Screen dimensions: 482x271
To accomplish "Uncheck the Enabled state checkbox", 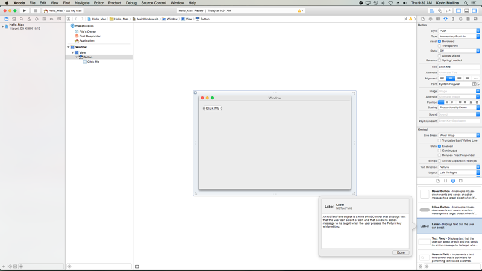I will (440, 146).
